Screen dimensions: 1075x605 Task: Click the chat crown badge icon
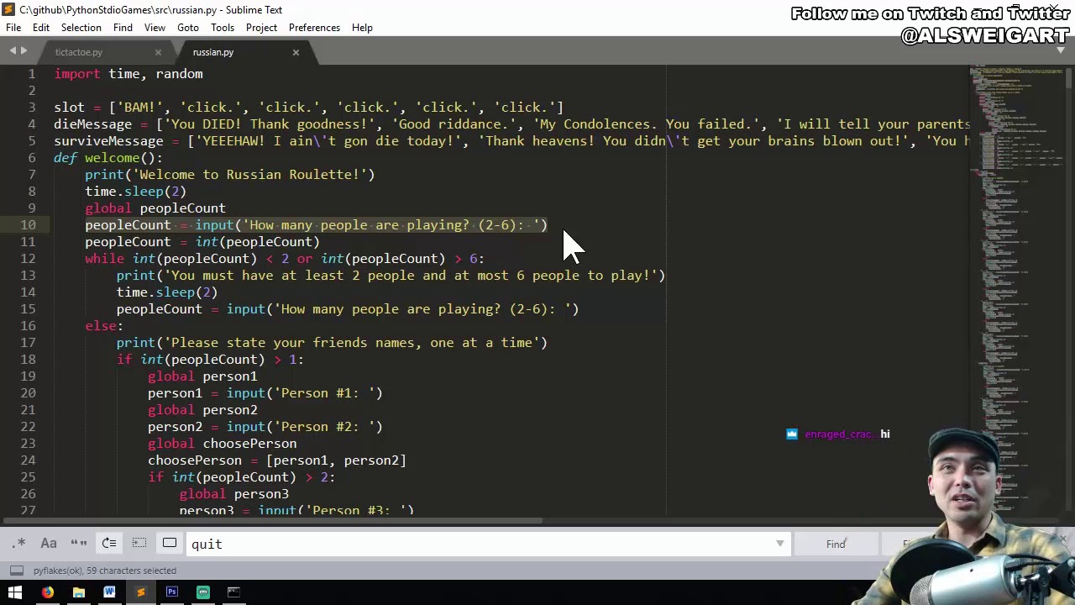[x=792, y=434]
